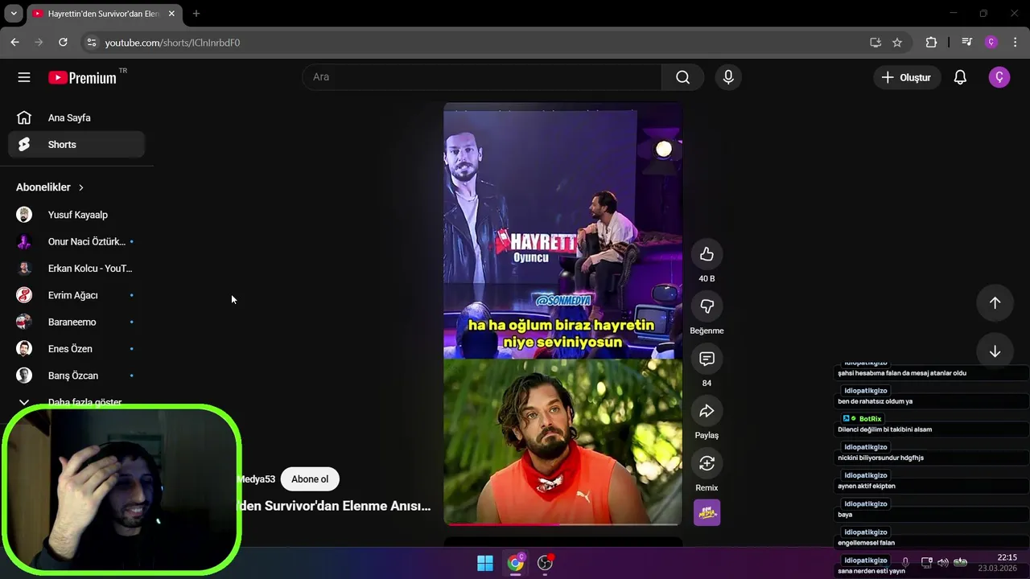Click the Shorts video player

(562, 314)
